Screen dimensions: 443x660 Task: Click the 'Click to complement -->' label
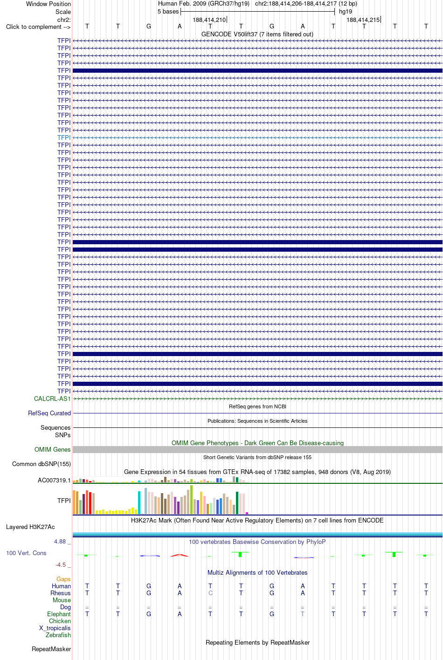coord(38,27)
